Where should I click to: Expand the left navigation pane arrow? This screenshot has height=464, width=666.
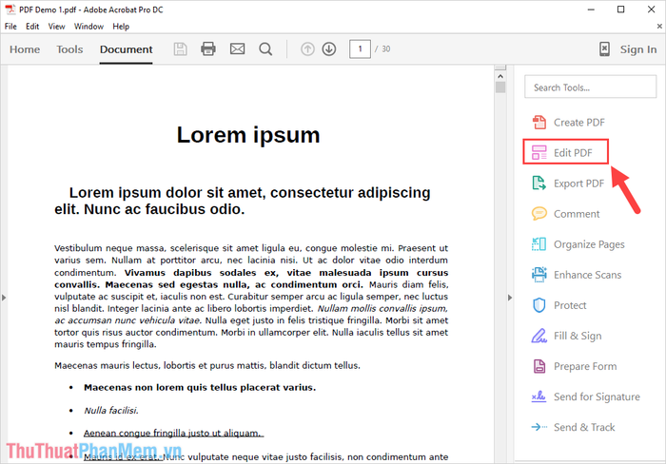tap(4, 298)
